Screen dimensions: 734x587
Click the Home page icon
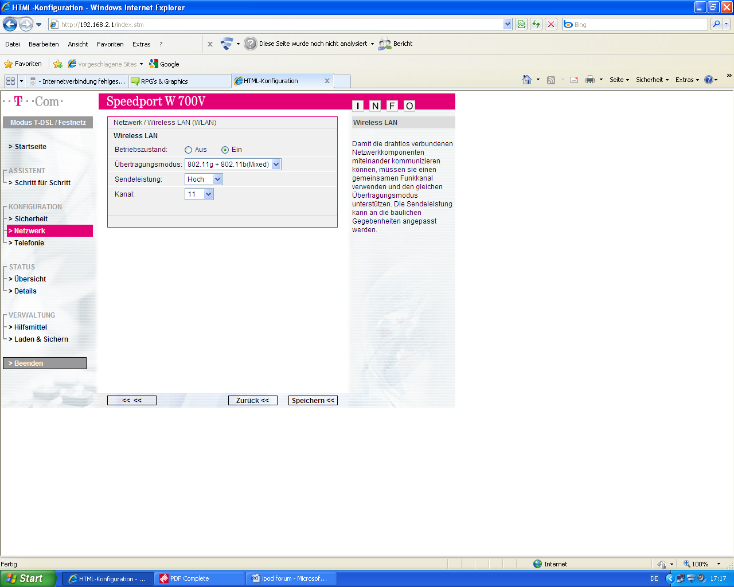[527, 80]
